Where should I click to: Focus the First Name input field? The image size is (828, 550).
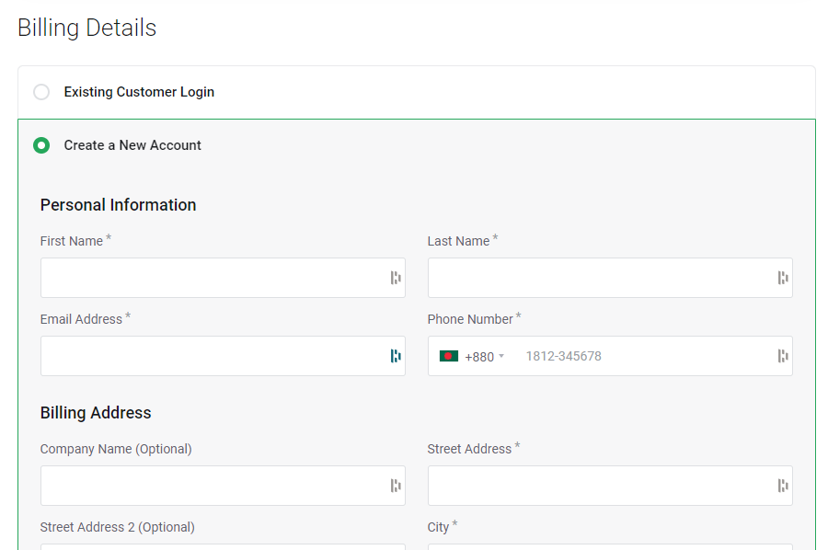(223, 278)
